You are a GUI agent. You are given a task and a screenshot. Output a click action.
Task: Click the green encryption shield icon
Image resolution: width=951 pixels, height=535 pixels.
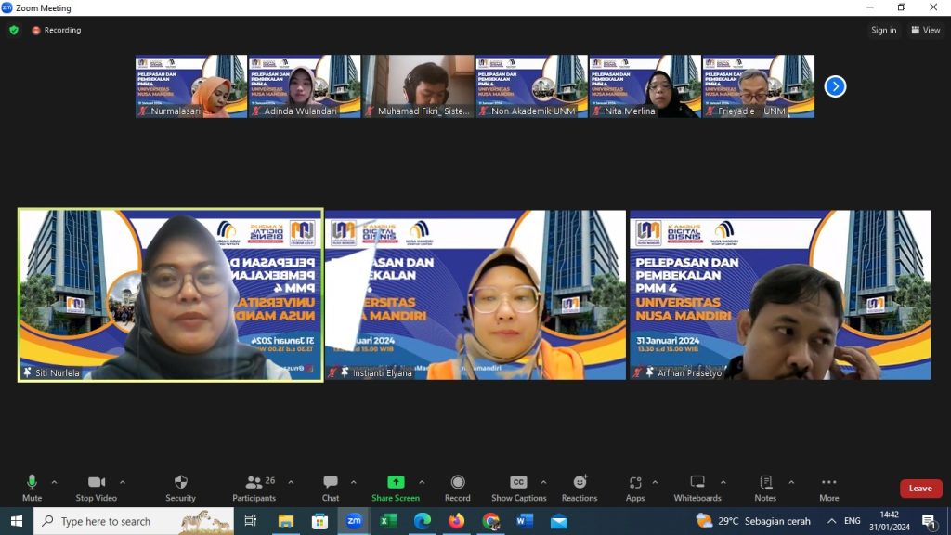point(14,30)
